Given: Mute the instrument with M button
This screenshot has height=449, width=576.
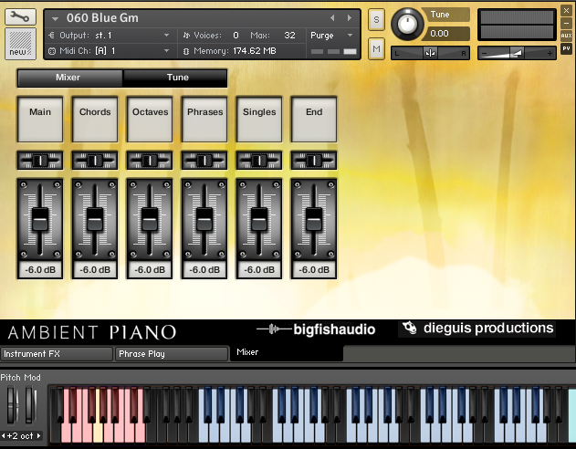Looking at the screenshot, I should click(376, 48).
